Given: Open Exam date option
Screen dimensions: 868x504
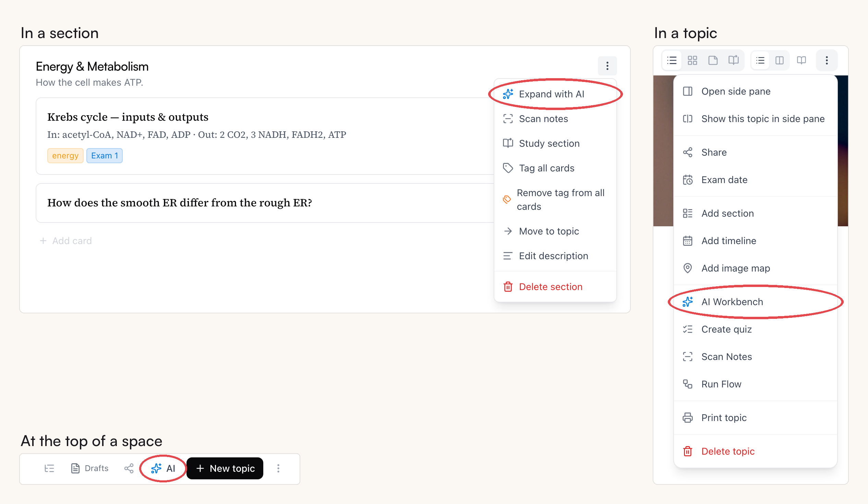Looking at the screenshot, I should click(755, 180).
